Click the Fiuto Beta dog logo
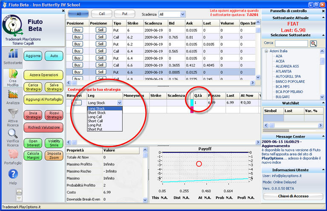Image resolution: width=327 pixels, height=211 pixels. (12, 25)
